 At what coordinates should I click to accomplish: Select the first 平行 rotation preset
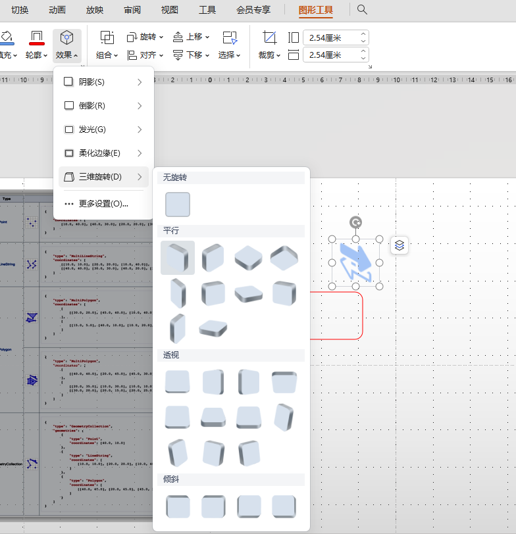(x=178, y=258)
